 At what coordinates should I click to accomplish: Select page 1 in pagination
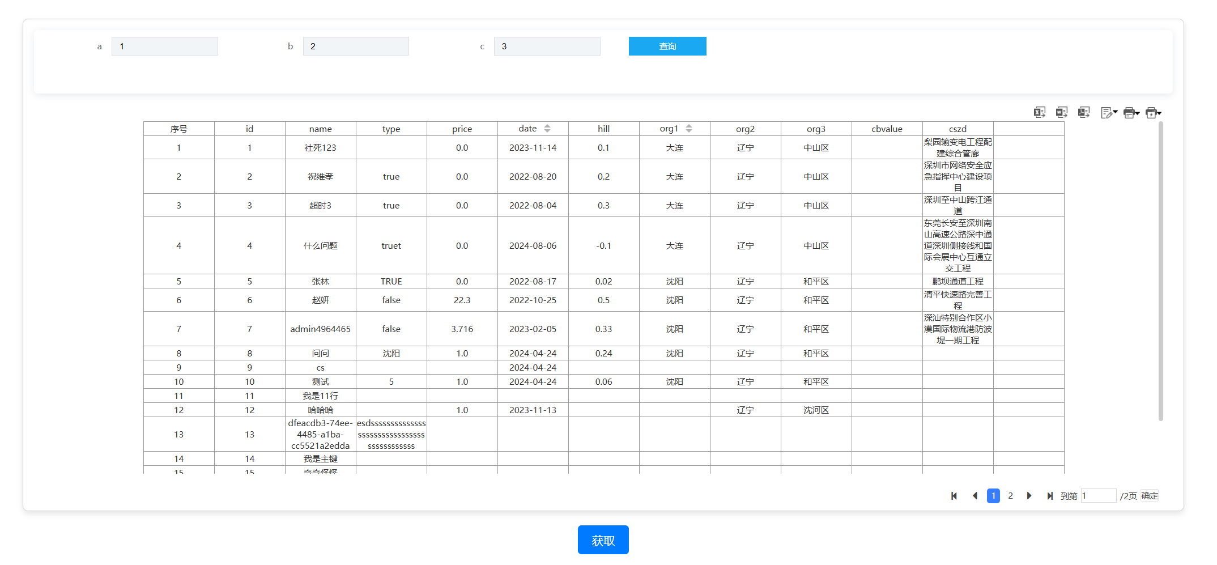click(x=993, y=496)
